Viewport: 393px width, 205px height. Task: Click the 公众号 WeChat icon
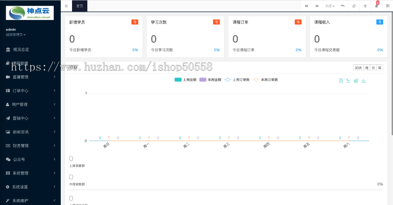pos(8,159)
